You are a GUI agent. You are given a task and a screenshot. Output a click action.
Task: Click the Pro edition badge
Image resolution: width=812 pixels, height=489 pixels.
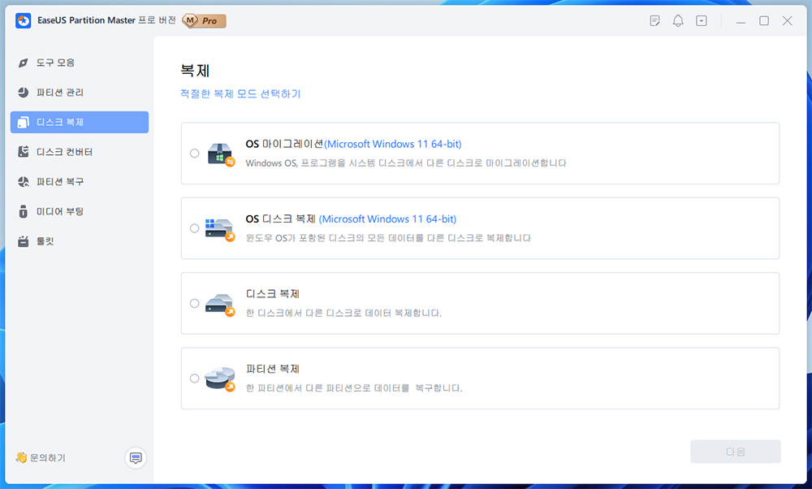pyautogui.click(x=204, y=21)
